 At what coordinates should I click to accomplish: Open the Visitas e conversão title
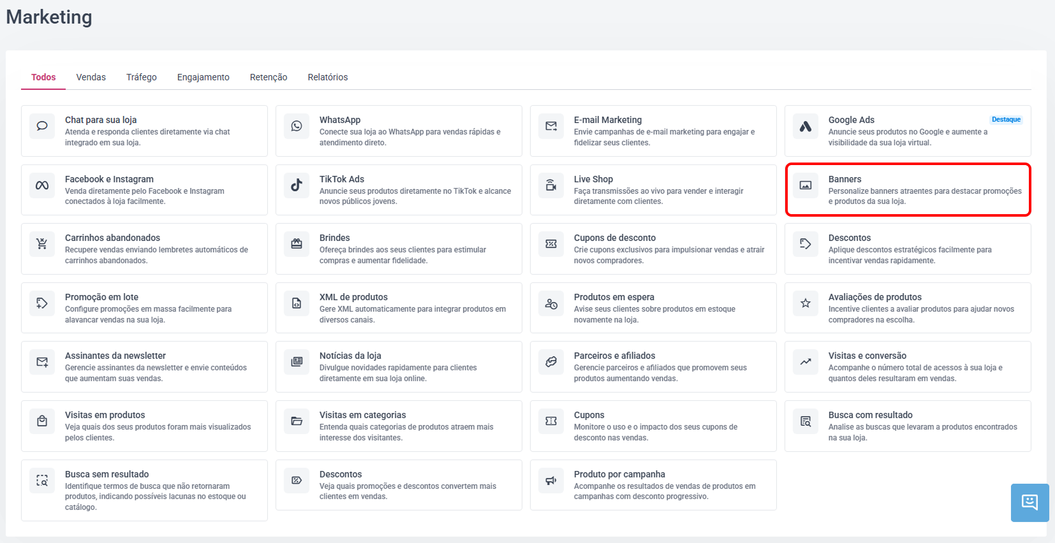click(867, 356)
